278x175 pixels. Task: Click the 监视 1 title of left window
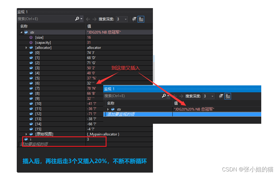point(22,12)
